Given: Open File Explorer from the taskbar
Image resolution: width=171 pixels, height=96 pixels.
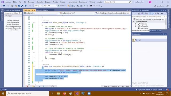Looking at the screenshot, I should 59,94.
